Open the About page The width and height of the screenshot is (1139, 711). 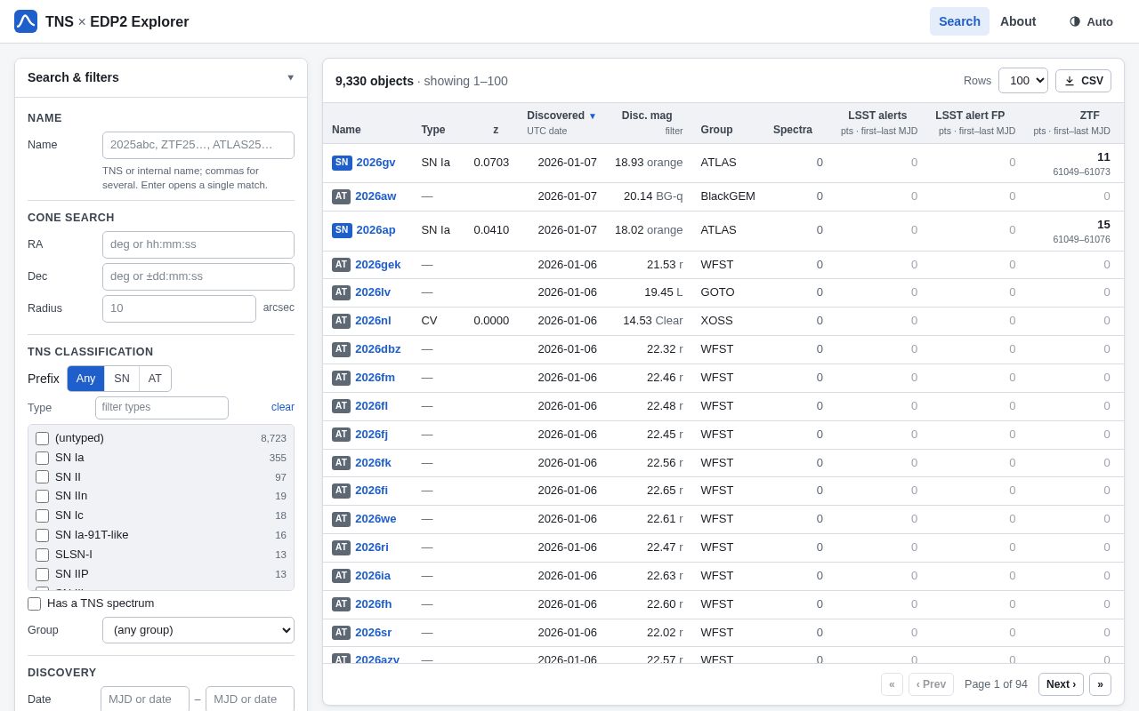pos(1018,21)
